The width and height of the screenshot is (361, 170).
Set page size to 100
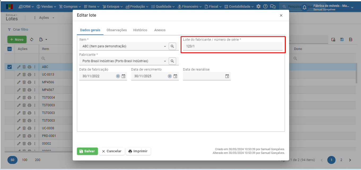pyautogui.click(x=25, y=160)
